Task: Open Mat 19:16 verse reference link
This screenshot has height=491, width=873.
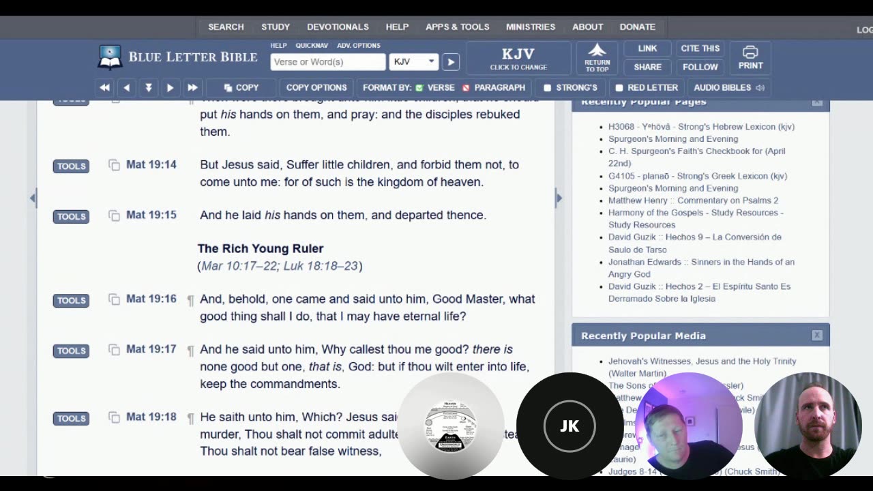Action: click(151, 299)
